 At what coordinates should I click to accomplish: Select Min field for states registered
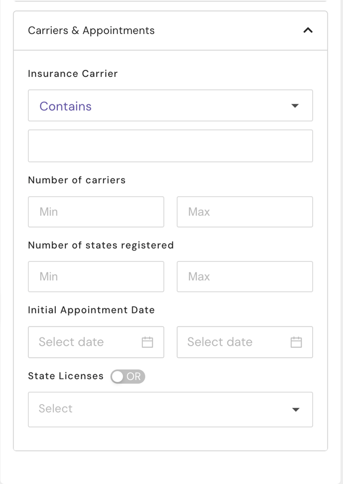click(96, 276)
